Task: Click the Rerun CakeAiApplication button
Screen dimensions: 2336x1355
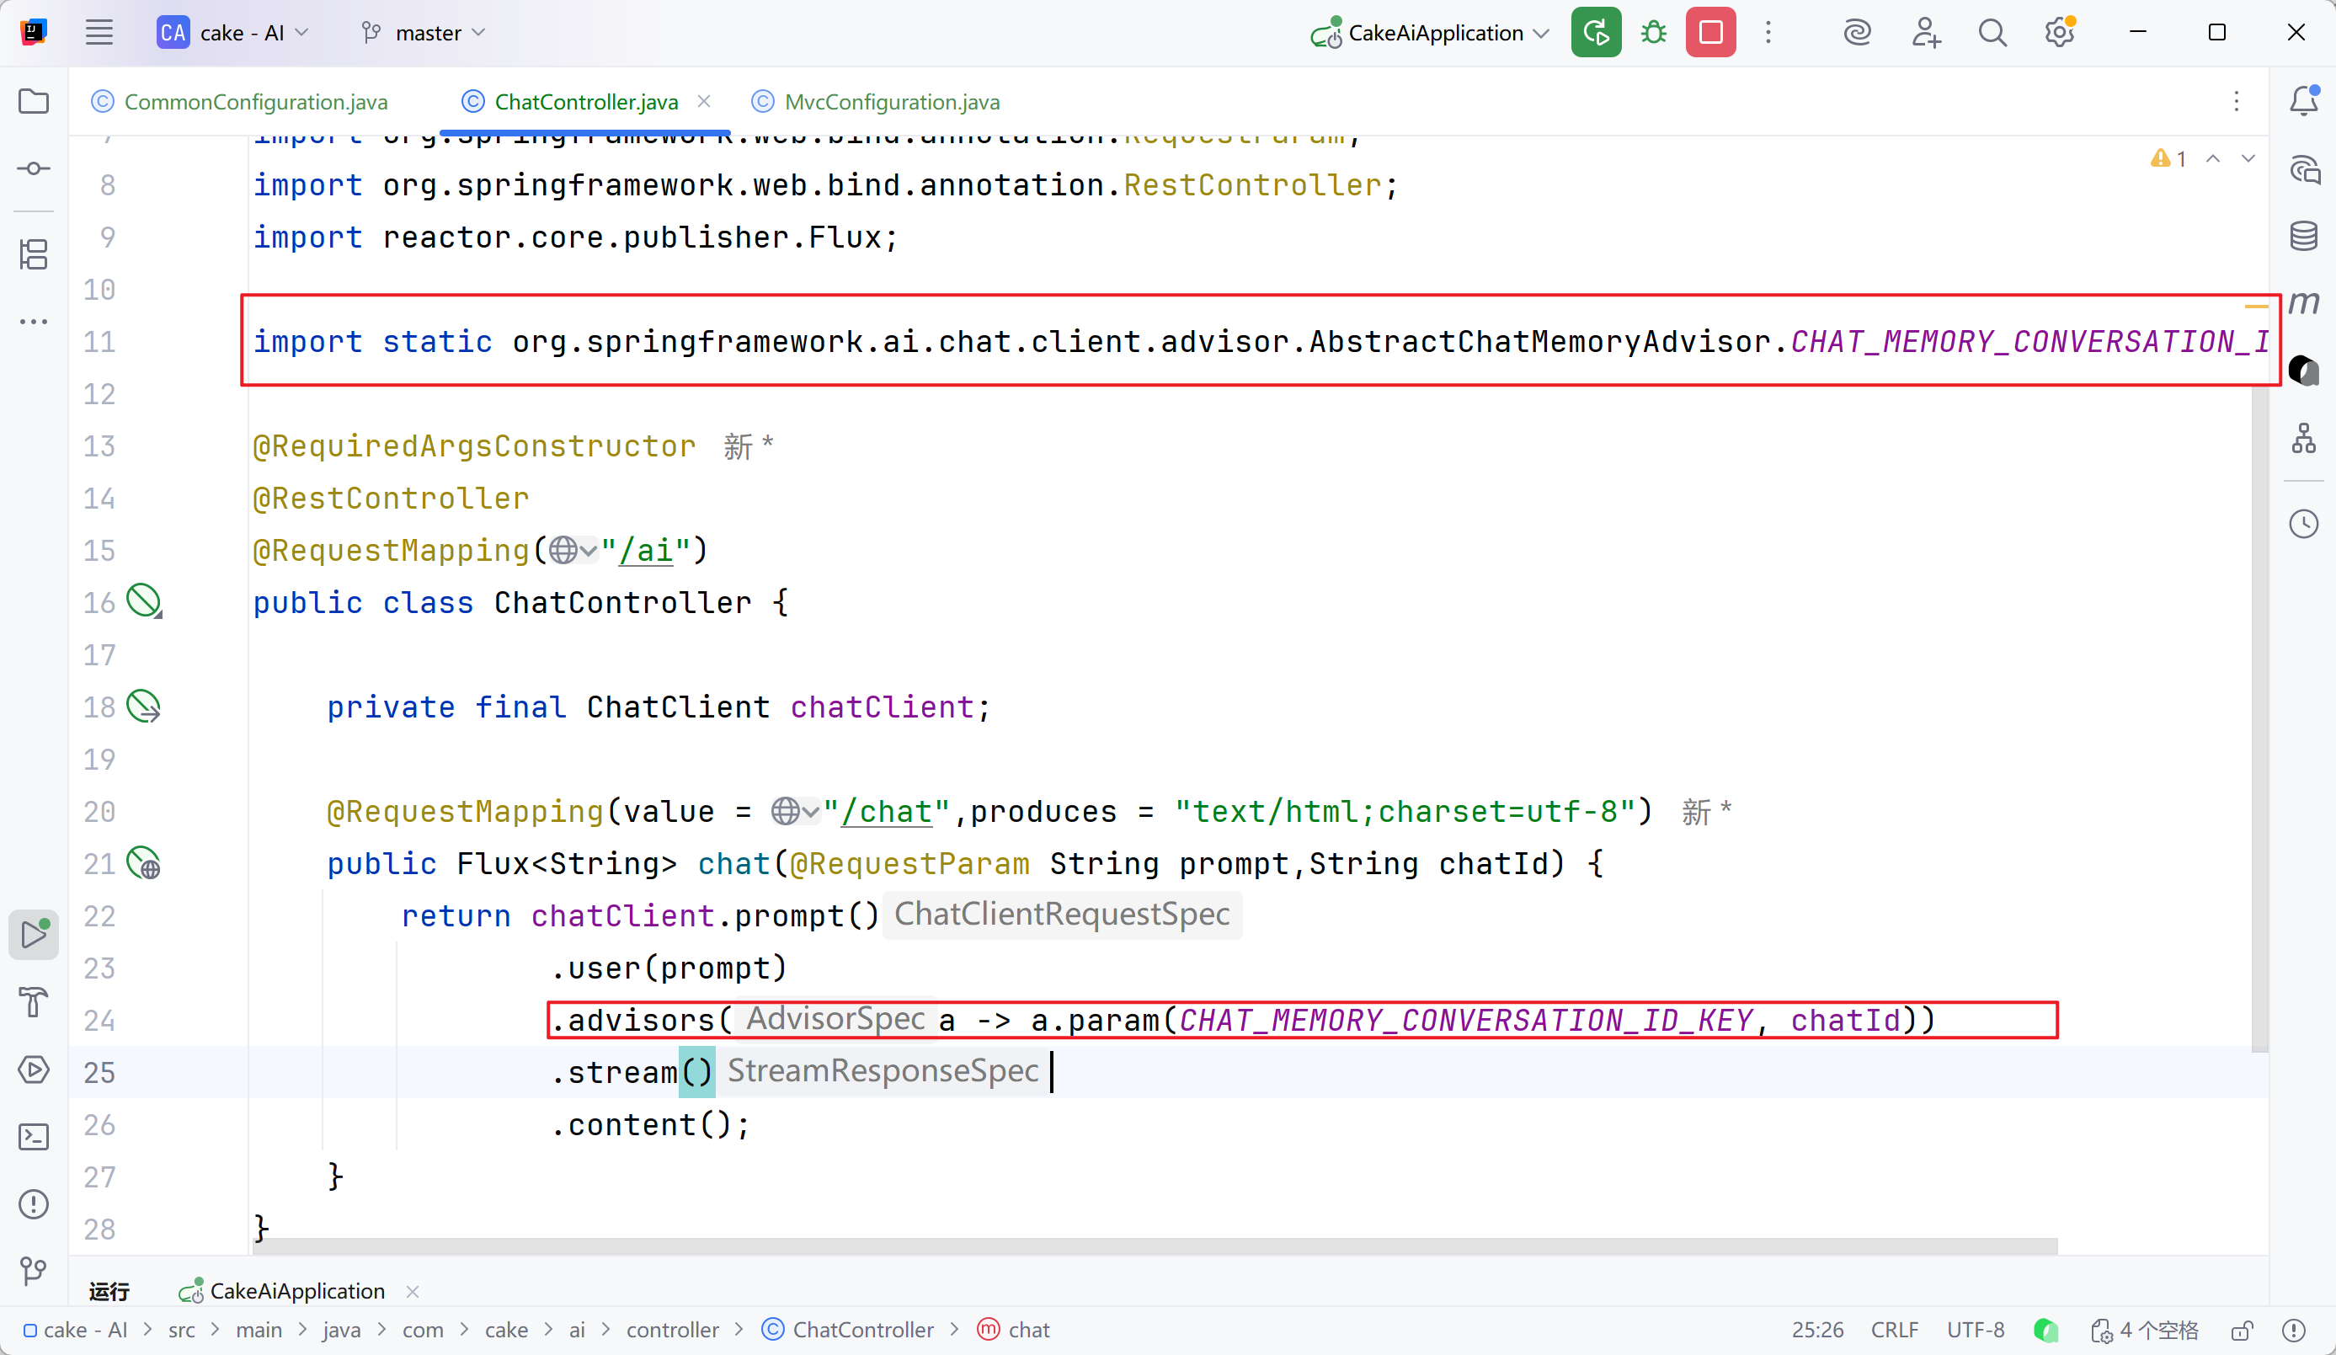Action: tap(1595, 33)
